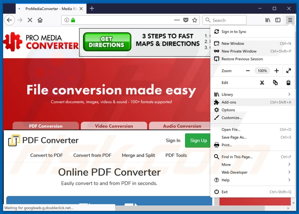The image size is (299, 214).
Task: Go back with the back arrow button
Action: [x=9, y=20]
